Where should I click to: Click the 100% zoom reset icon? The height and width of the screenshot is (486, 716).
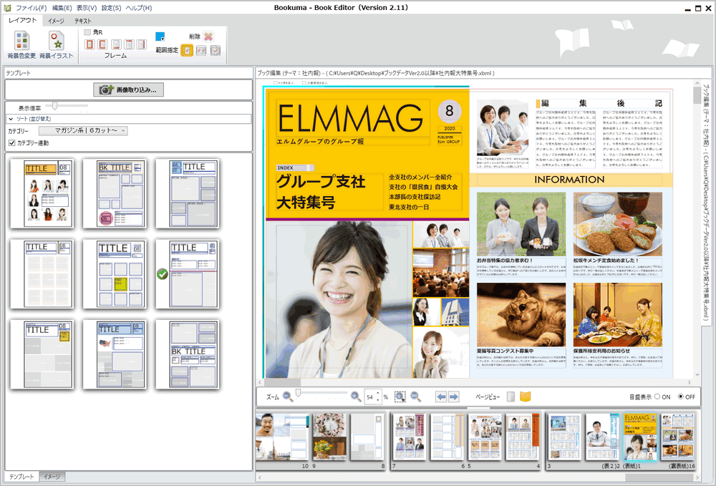click(415, 397)
